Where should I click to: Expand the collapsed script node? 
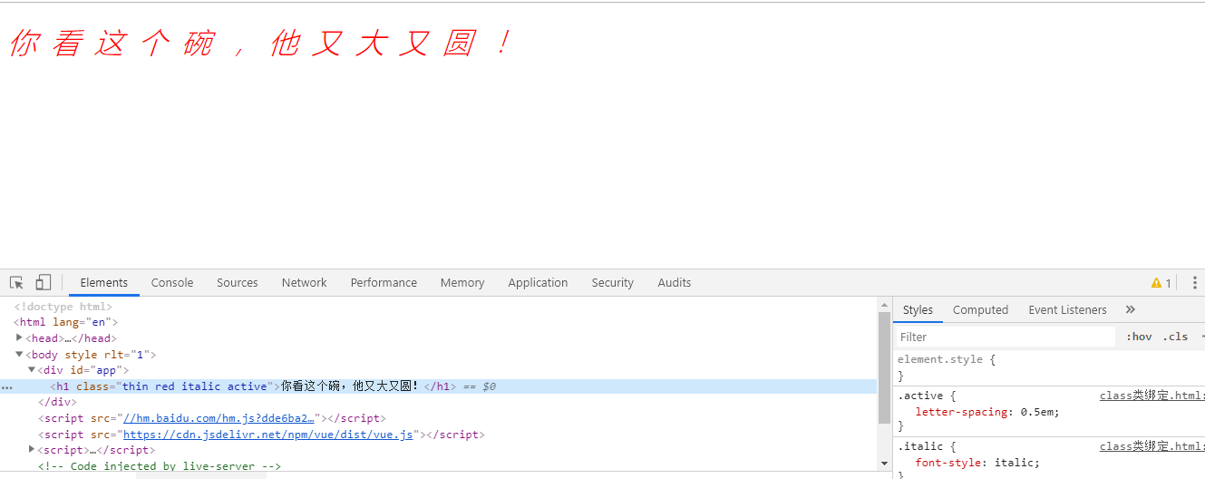click(32, 449)
